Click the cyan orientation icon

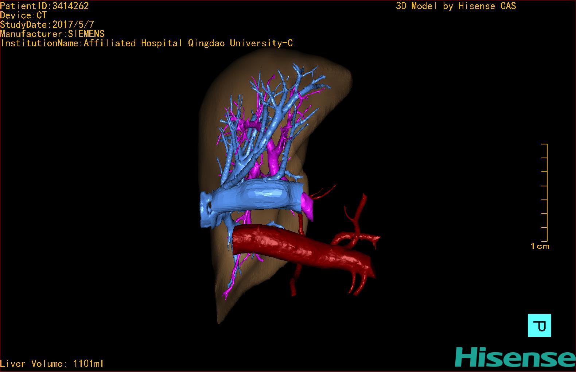[x=539, y=325]
